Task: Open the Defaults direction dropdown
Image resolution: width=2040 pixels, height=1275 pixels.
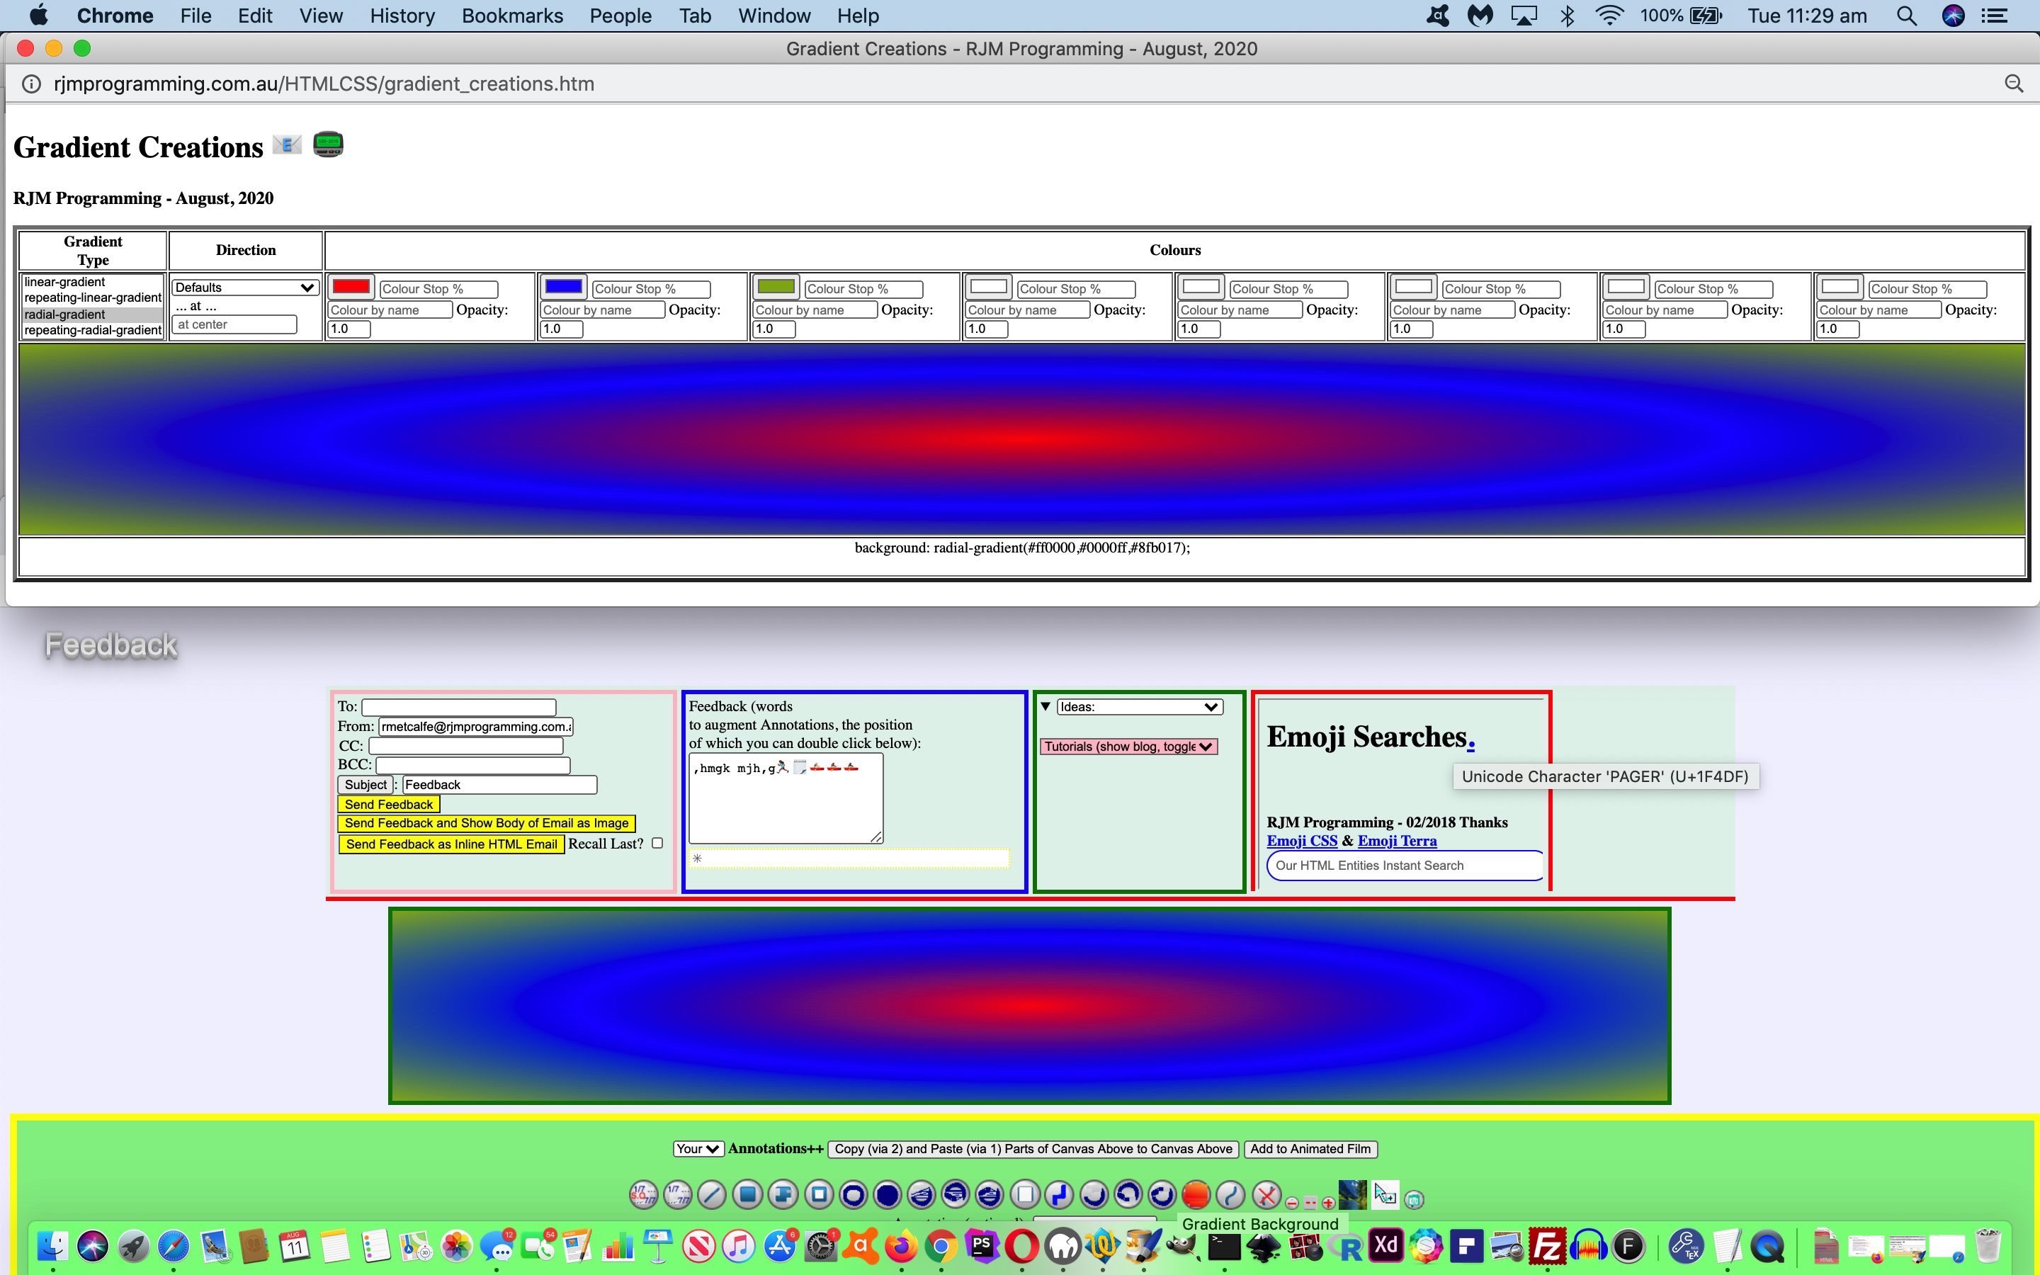Action: [x=244, y=288]
